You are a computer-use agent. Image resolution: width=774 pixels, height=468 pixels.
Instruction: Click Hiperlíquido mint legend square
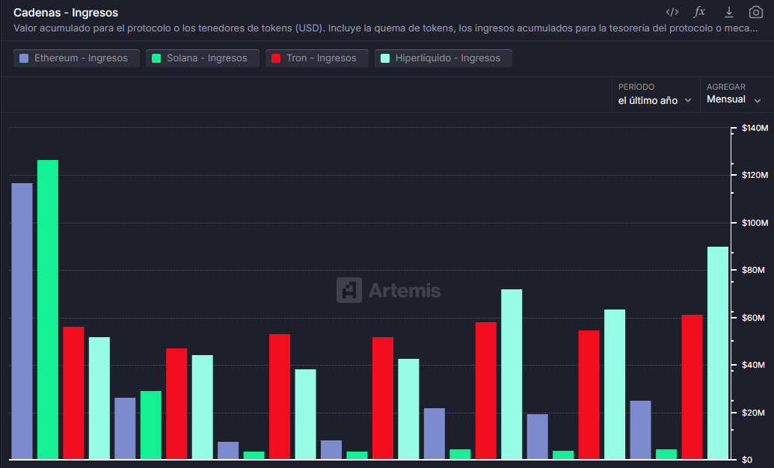pos(385,58)
